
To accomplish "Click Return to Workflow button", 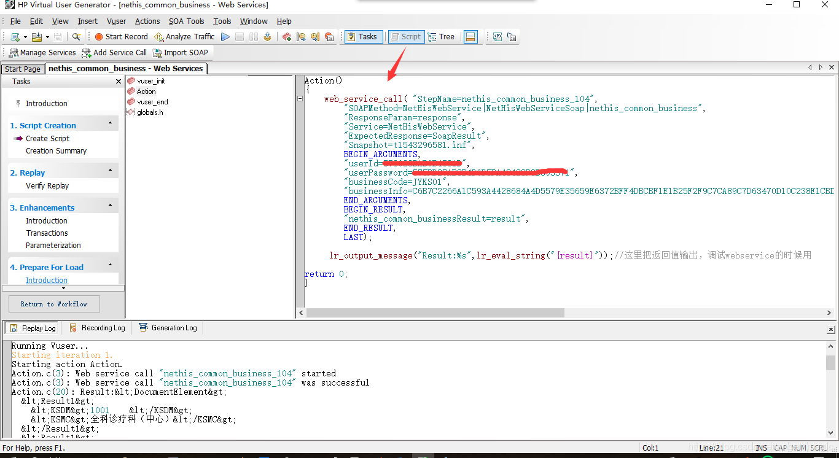I will (x=54, y=304).
